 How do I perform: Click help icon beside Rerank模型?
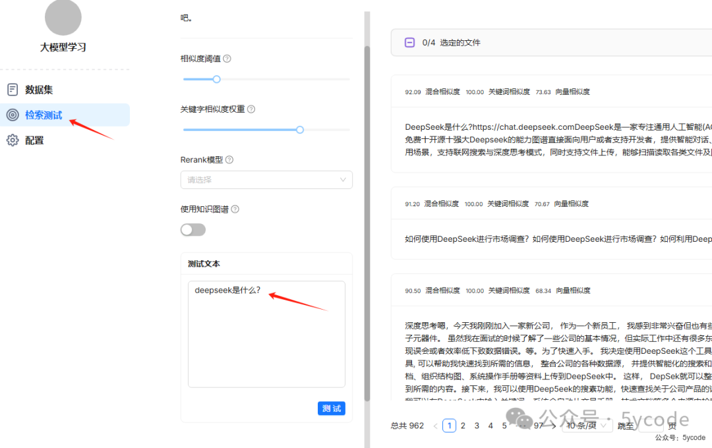pos(229,160)
